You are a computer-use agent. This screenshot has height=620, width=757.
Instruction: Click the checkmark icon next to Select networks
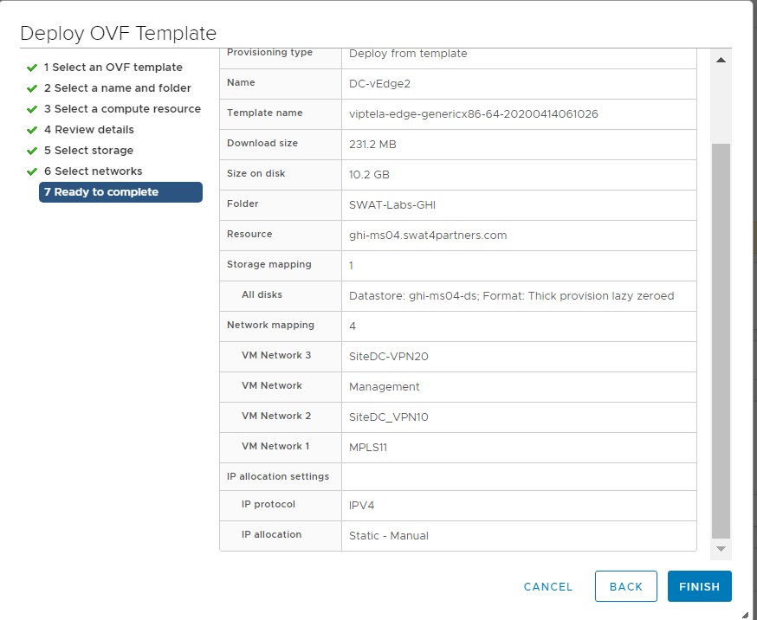pyautogui.click(x=32, y=171)
